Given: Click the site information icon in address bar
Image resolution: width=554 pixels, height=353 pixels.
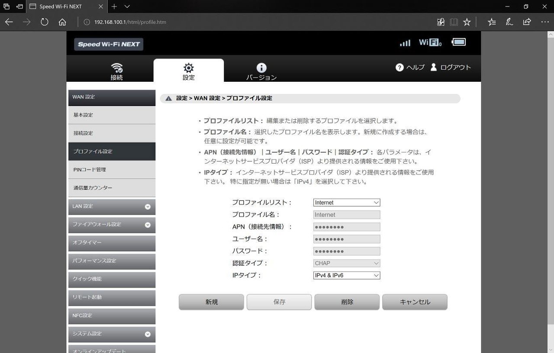Looking at the screenshot, I should [87, 22].
